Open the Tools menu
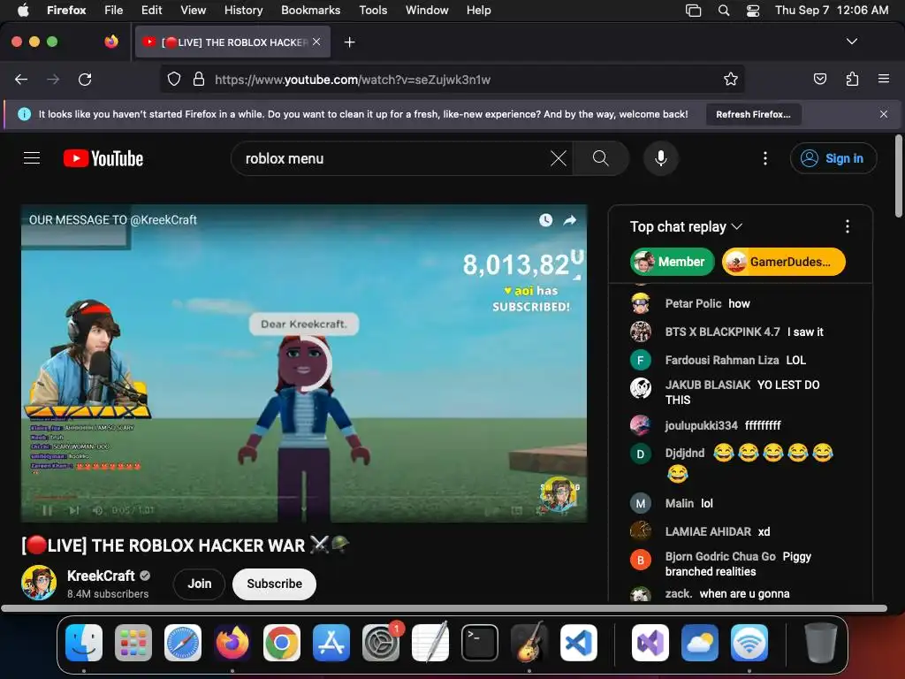905x679 pixels. point(373,10)
